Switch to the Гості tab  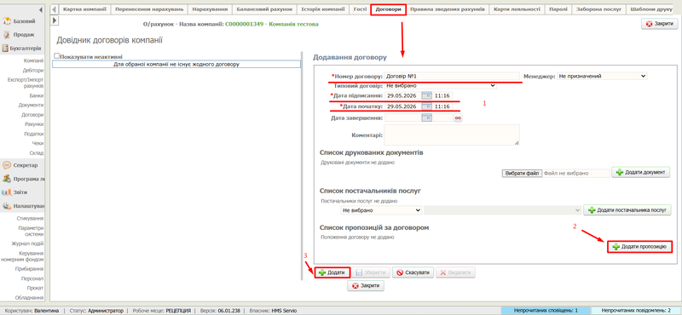click(x=360, y=9)
